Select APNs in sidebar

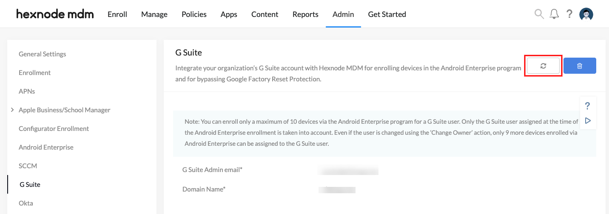[x=27, y=91]
